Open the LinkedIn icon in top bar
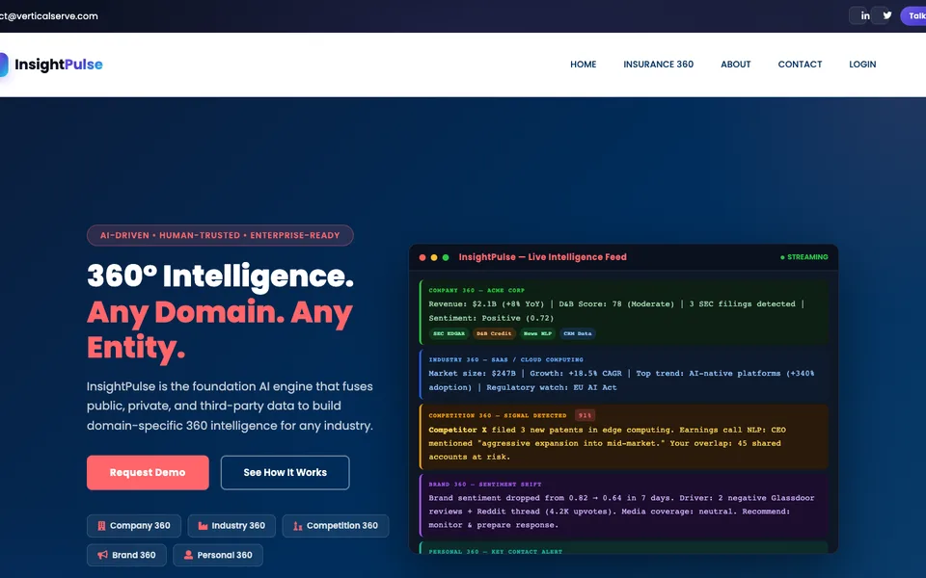The image size is (926, 578). pos(864,16)
